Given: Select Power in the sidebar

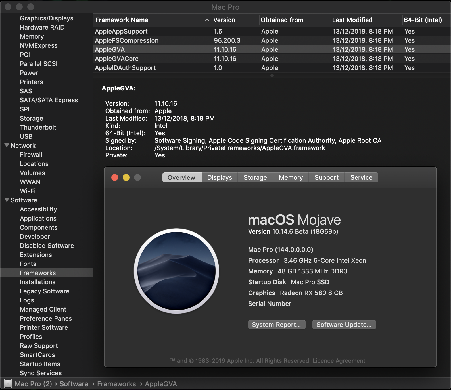Looking at the screenshot, I should pyautogui.click(x=29, y=73).
